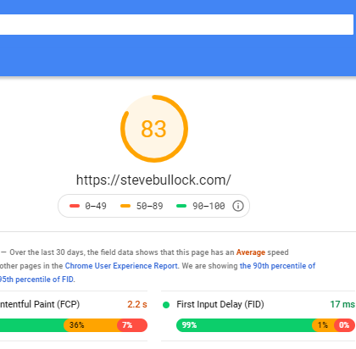Screen dimensions: 356x349
Task: Click the orange 83 score gauge
Action: [x=154, y=129]
